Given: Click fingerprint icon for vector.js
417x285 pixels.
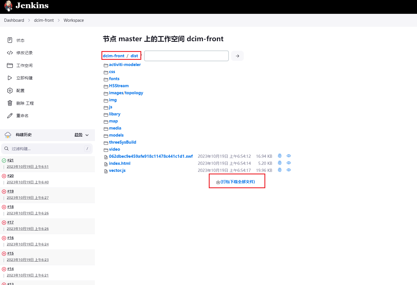Looking at the screenshot, I should coord(280,170).
